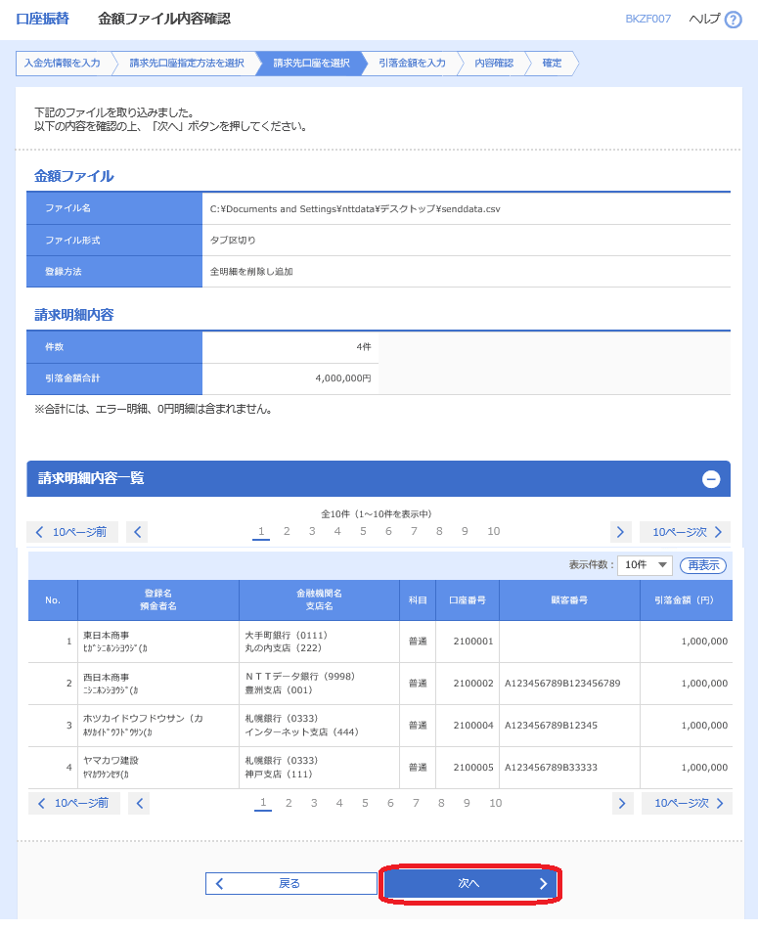The image size is (758, 930).
Task: Jump forward with bottom 10ページ次 button
Action: (687, 803)
